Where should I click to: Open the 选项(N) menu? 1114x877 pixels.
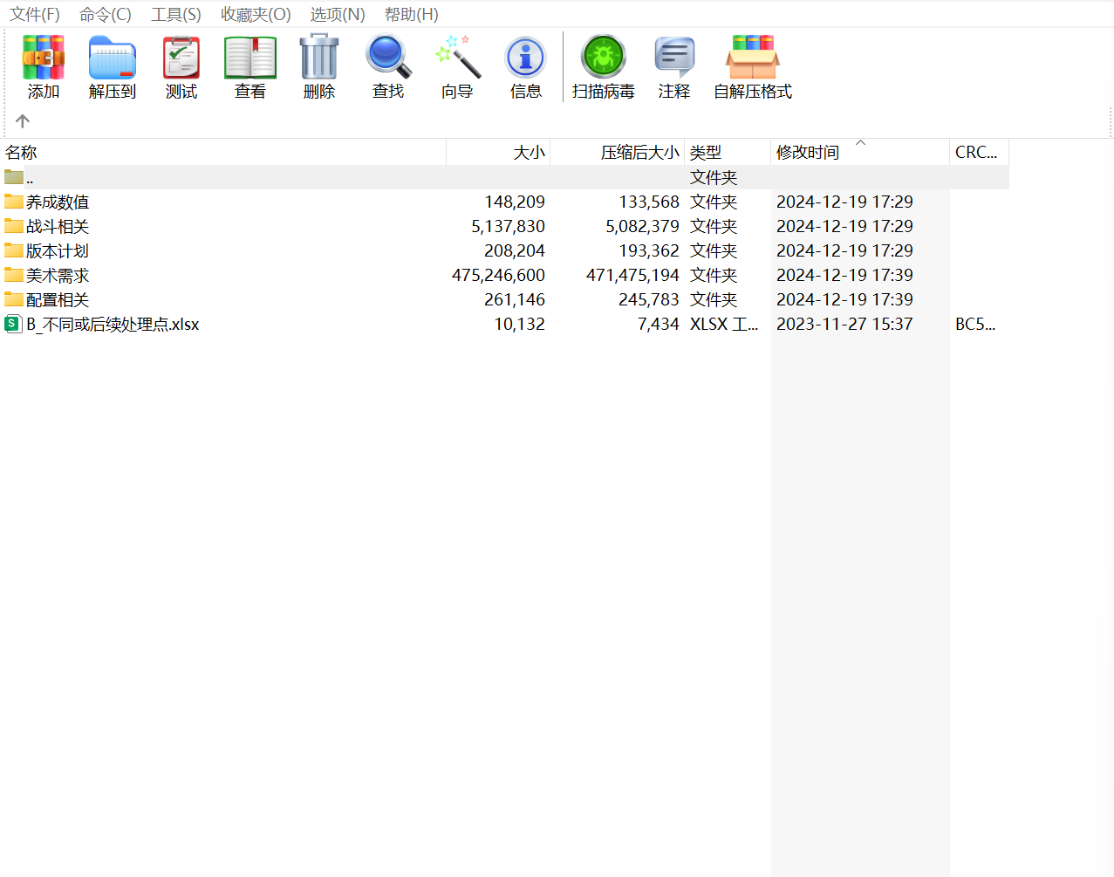point(338,15)
